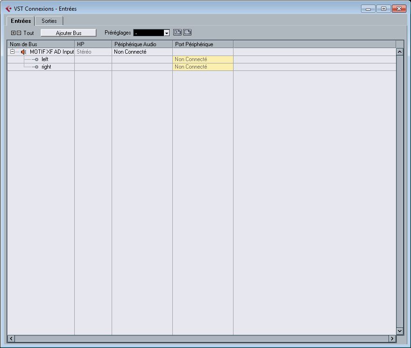Switch to the Sorties tab
Viewport: 411px width, 348px height.
(x=49, y=21)
